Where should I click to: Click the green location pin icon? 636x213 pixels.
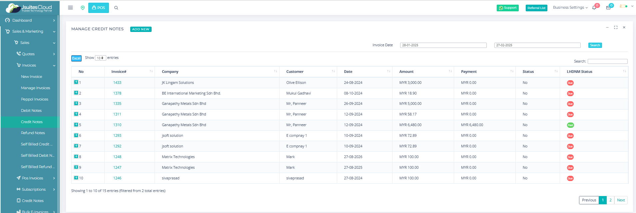83,8
